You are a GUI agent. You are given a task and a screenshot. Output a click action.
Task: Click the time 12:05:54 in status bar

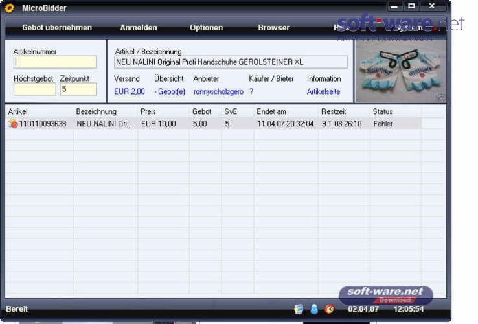point(409,309)
